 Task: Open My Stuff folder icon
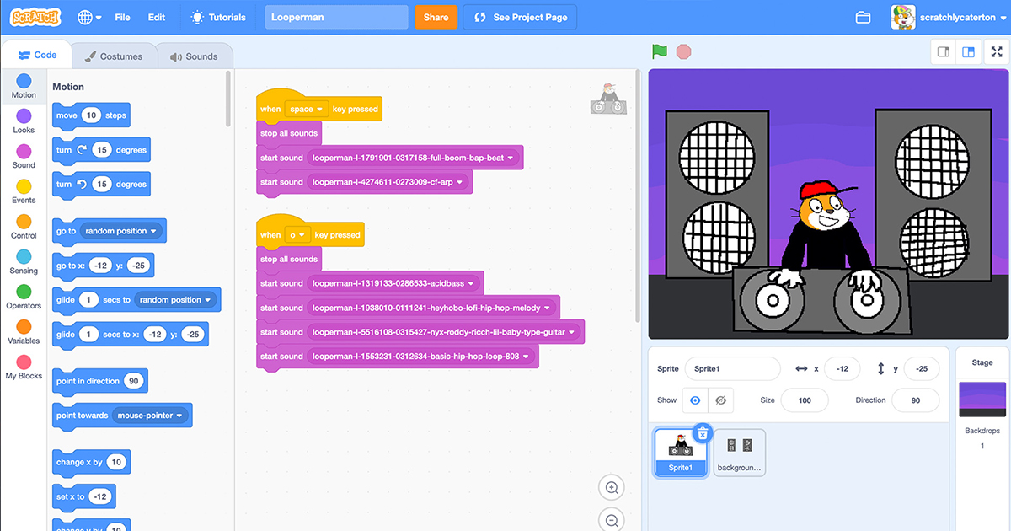click(863, 17)
